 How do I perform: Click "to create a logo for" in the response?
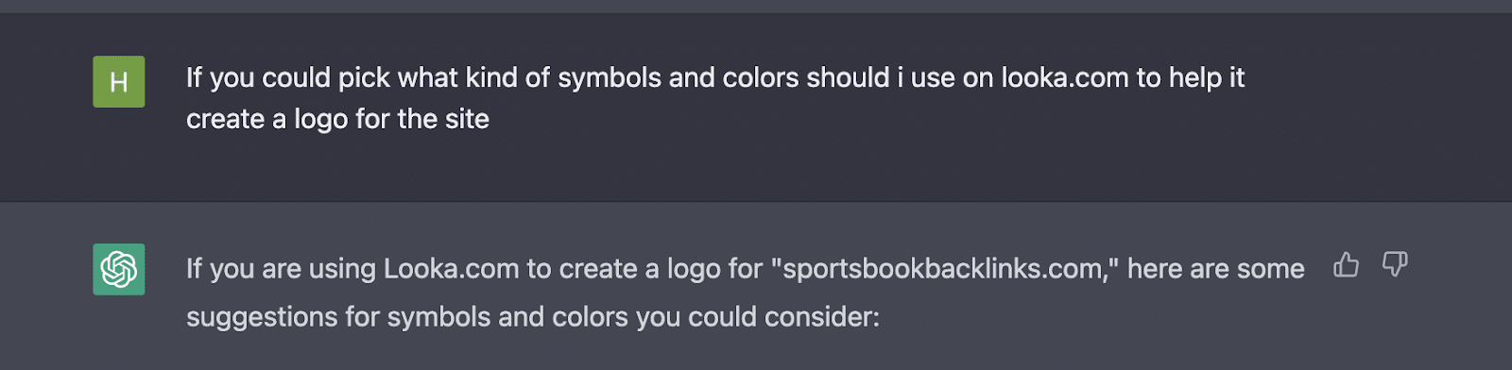coord(644,269)
